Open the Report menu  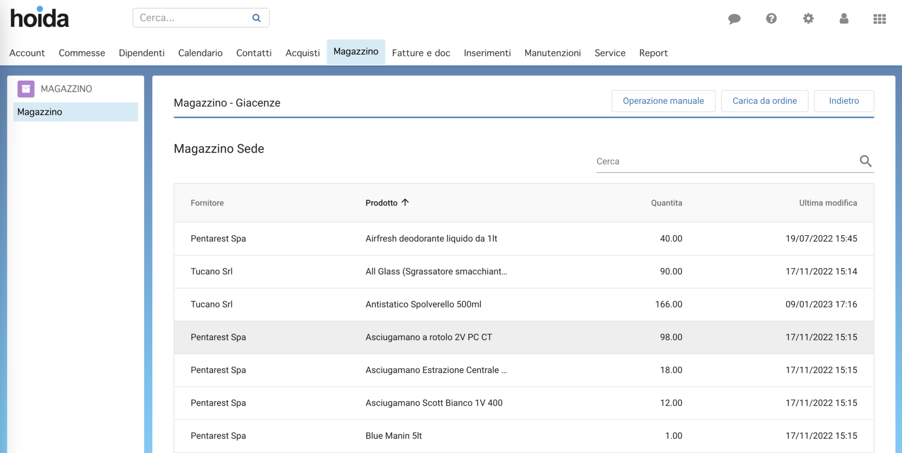tap(653, 53)
